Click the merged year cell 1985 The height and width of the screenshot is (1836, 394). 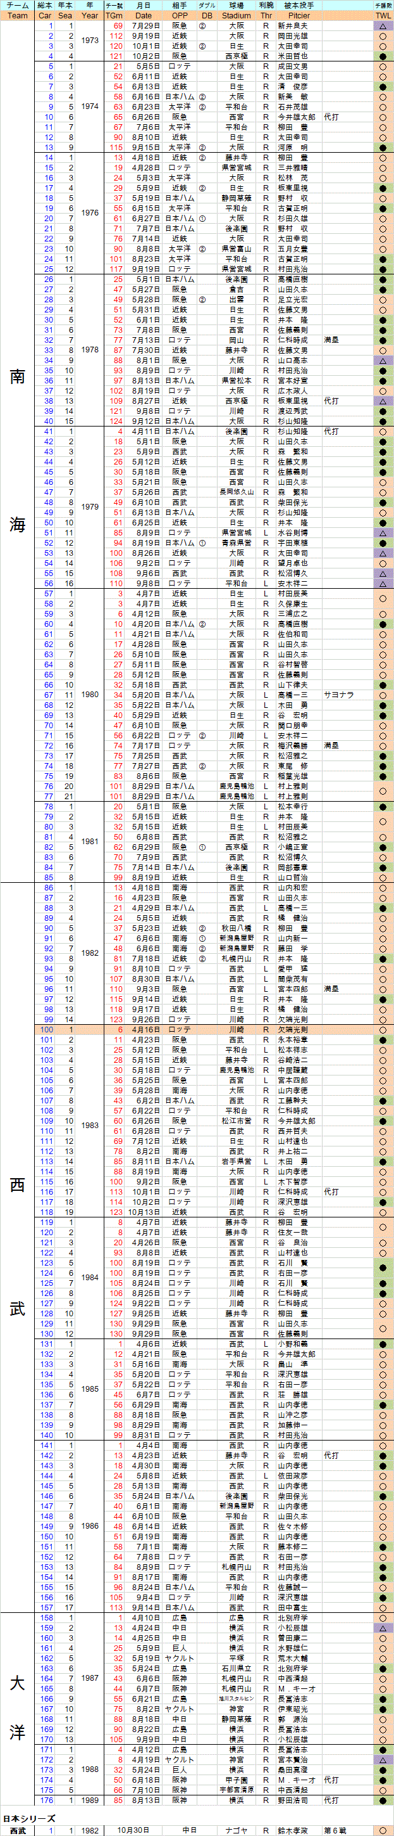click(x=90, y=1389)
